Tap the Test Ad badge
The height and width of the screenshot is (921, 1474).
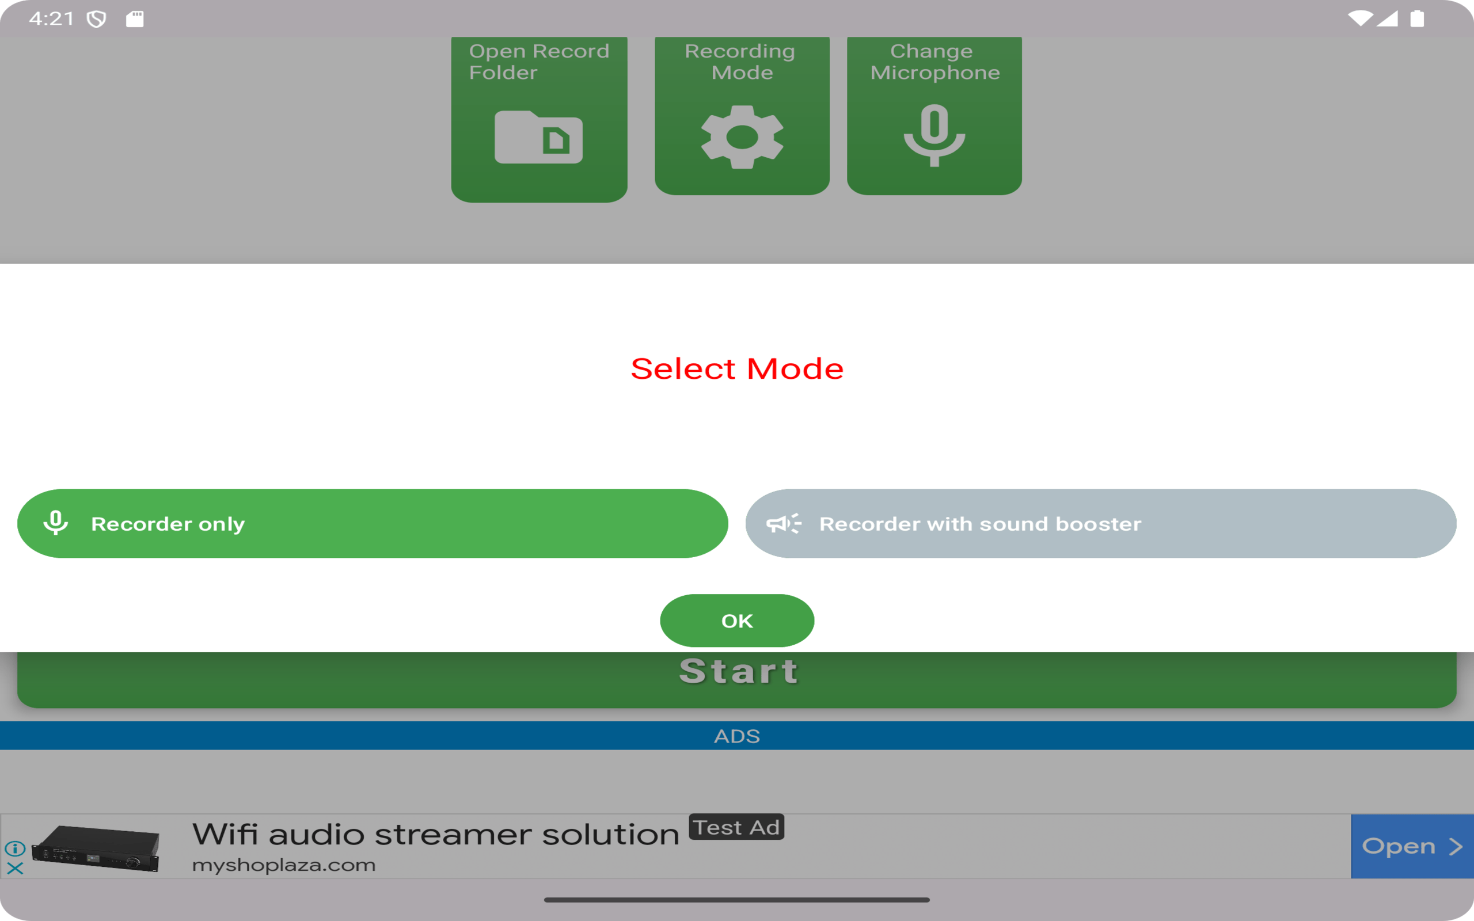click(x=736, y=827)
